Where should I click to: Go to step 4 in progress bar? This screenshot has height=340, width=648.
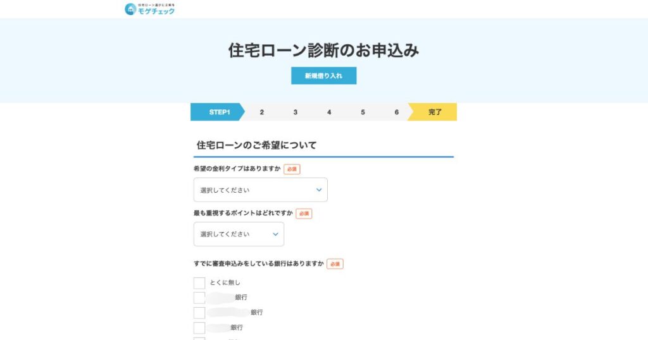(329, 112)
